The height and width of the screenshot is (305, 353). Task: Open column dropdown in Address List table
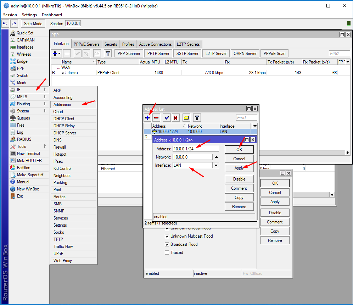point(255,126)
